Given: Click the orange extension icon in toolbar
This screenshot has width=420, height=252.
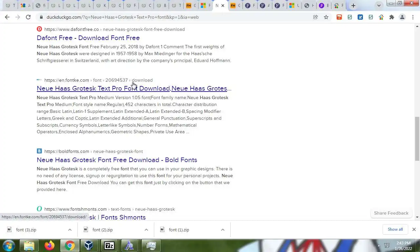Looking at the screenshot, I should point(339,17).
